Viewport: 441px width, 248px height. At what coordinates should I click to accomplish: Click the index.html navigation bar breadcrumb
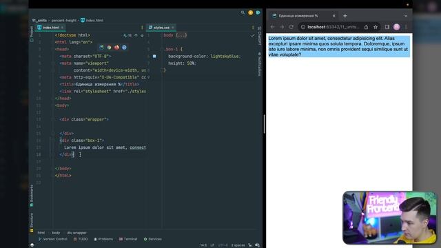(x=92, y=21)
